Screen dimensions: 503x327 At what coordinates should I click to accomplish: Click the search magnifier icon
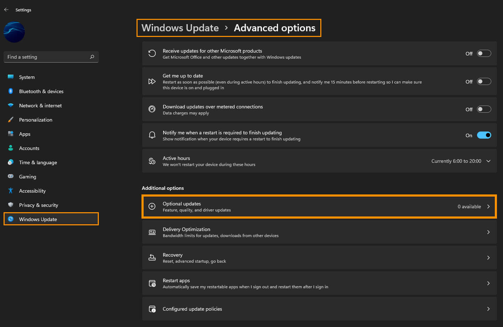(x=92, y=57)
